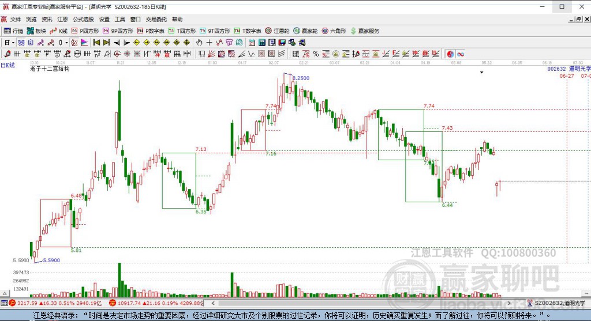The width and height of the screenshot is (591, 321).
Task: Click the yellow diamond left-arrow icon
Action: click(137, 43)
